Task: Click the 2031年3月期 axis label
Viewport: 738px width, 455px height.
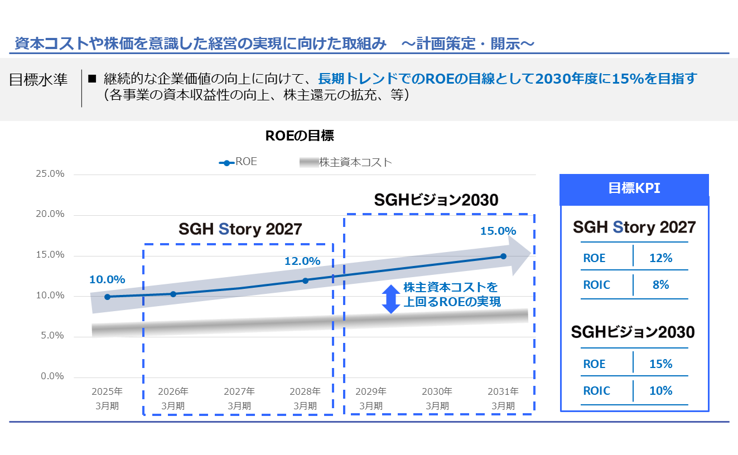Action: 503,399
